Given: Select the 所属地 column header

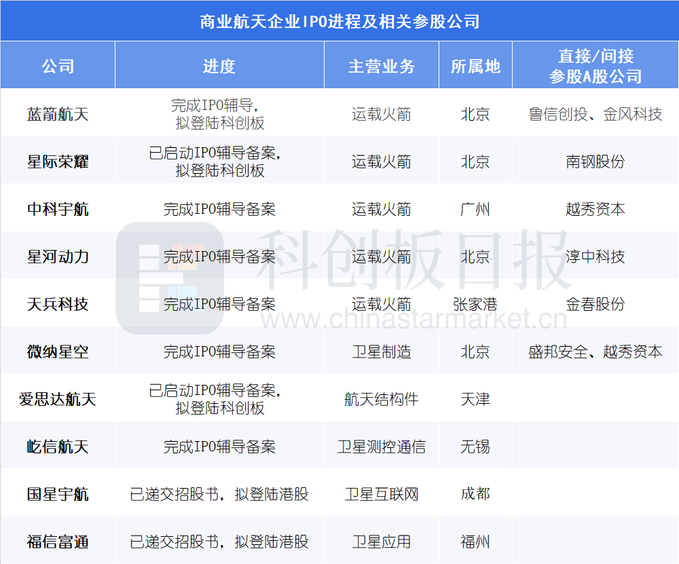Looking at the screenshot, I should 475,65.
